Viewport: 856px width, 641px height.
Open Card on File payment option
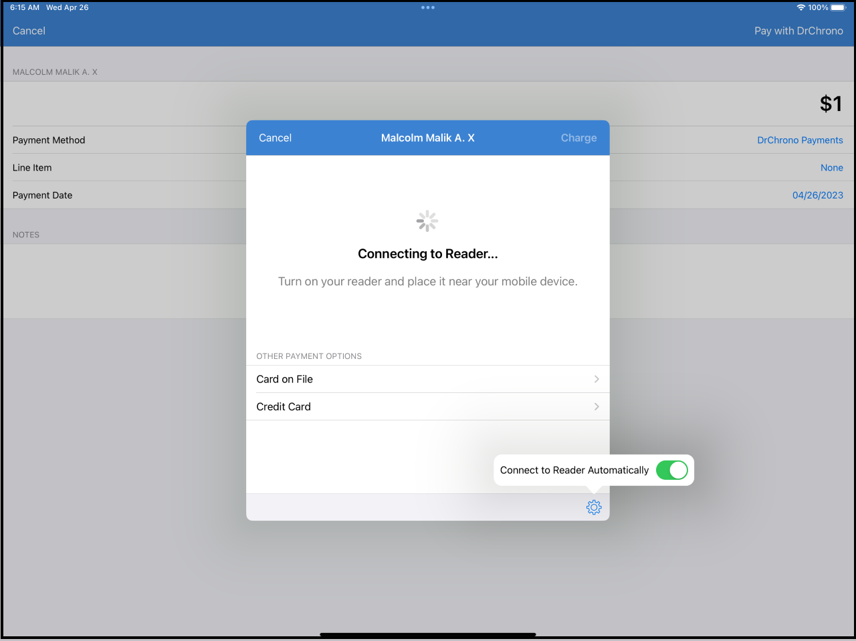pyautogui.click(x=428, y=379)
